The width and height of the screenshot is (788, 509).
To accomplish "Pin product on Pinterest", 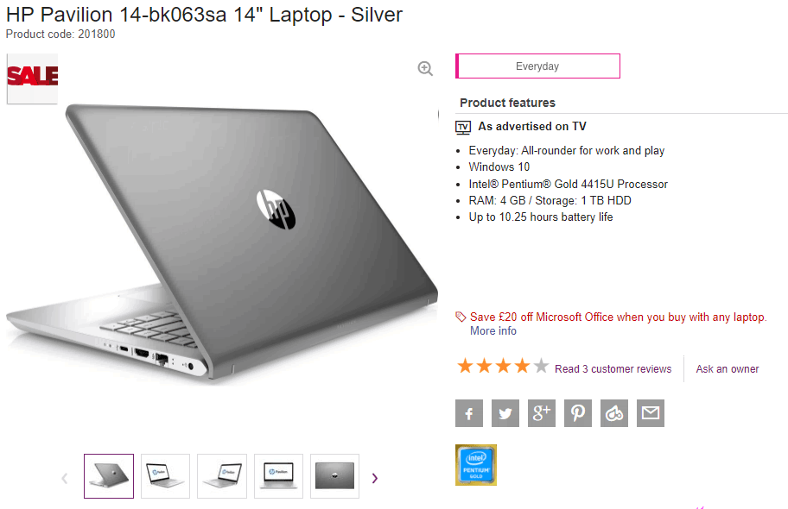I will coord(578,413).
